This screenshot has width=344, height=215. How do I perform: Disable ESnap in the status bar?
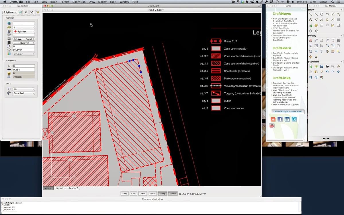[162, 193]
